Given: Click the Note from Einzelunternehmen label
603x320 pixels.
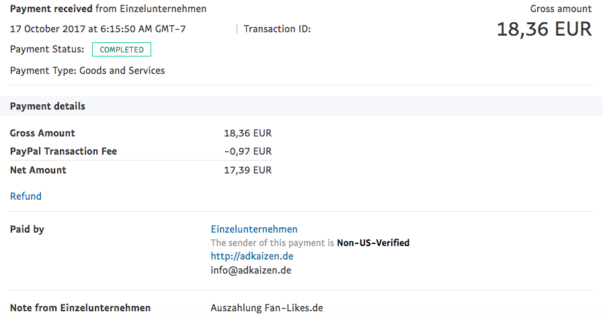Looking at the screenshot, I should pos(80,308).
